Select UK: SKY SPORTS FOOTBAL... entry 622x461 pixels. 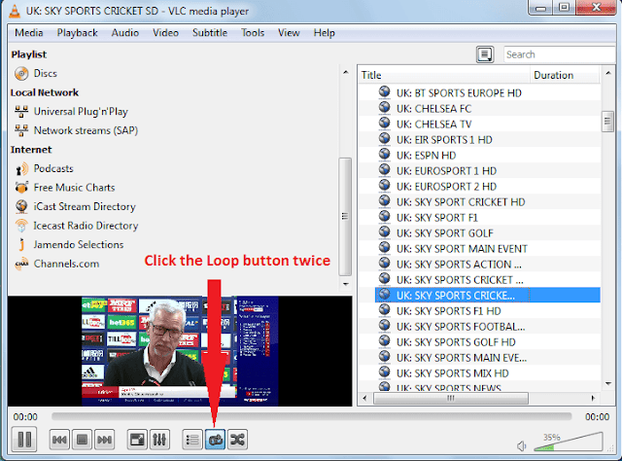click(x=461, y=327)
